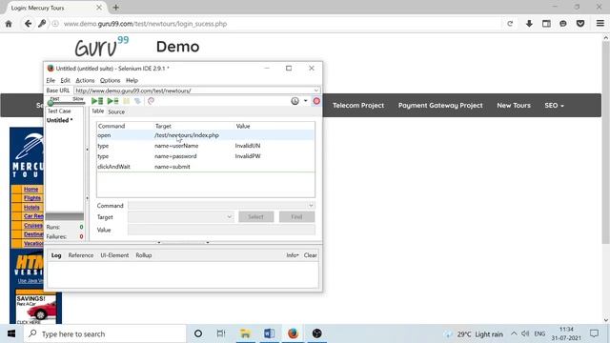Play entire test suite in Selenium IDE
This screenshot has width=610, height=343.
pos(97,101)
